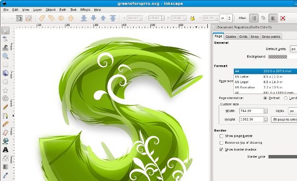Raise selection to top
Screen dimensions: 297x181
[113, 18]
